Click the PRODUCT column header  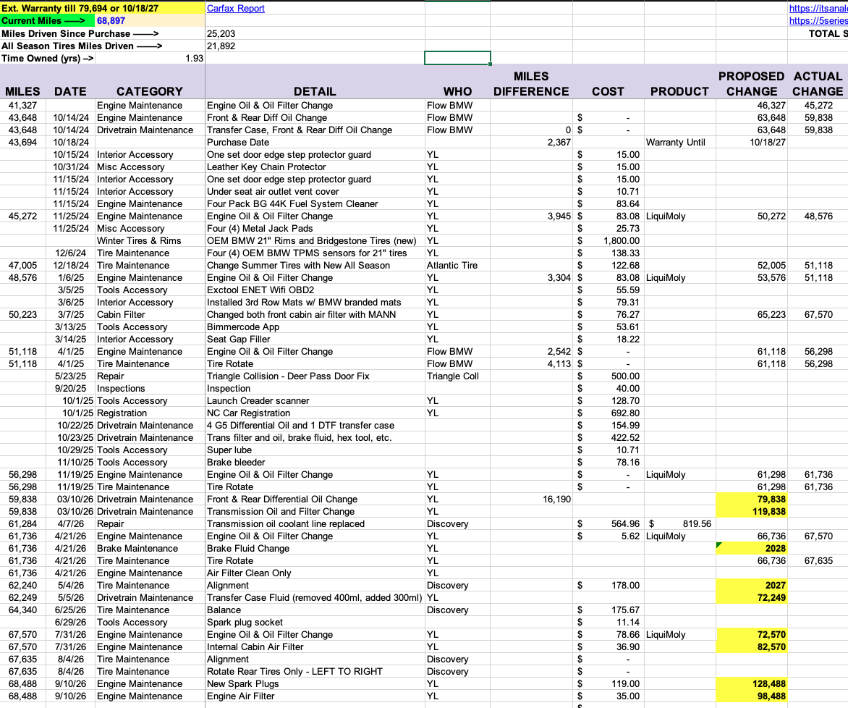tap(679, 91)
